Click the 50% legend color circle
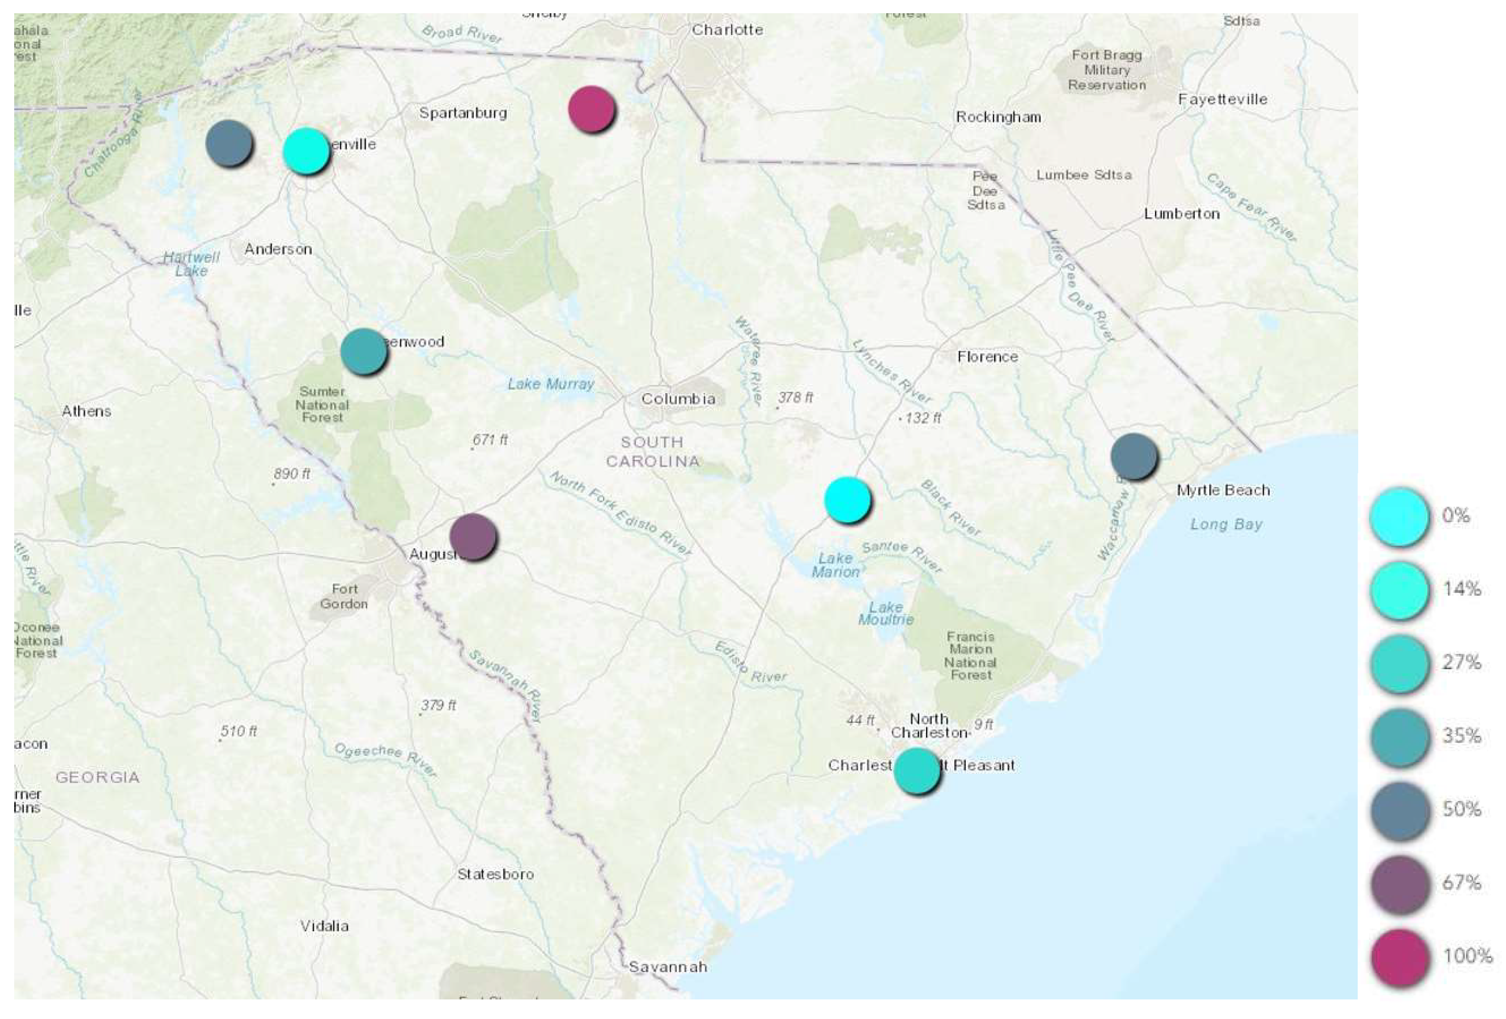Screen dimensions: 1506x1019 point(1399,811)
